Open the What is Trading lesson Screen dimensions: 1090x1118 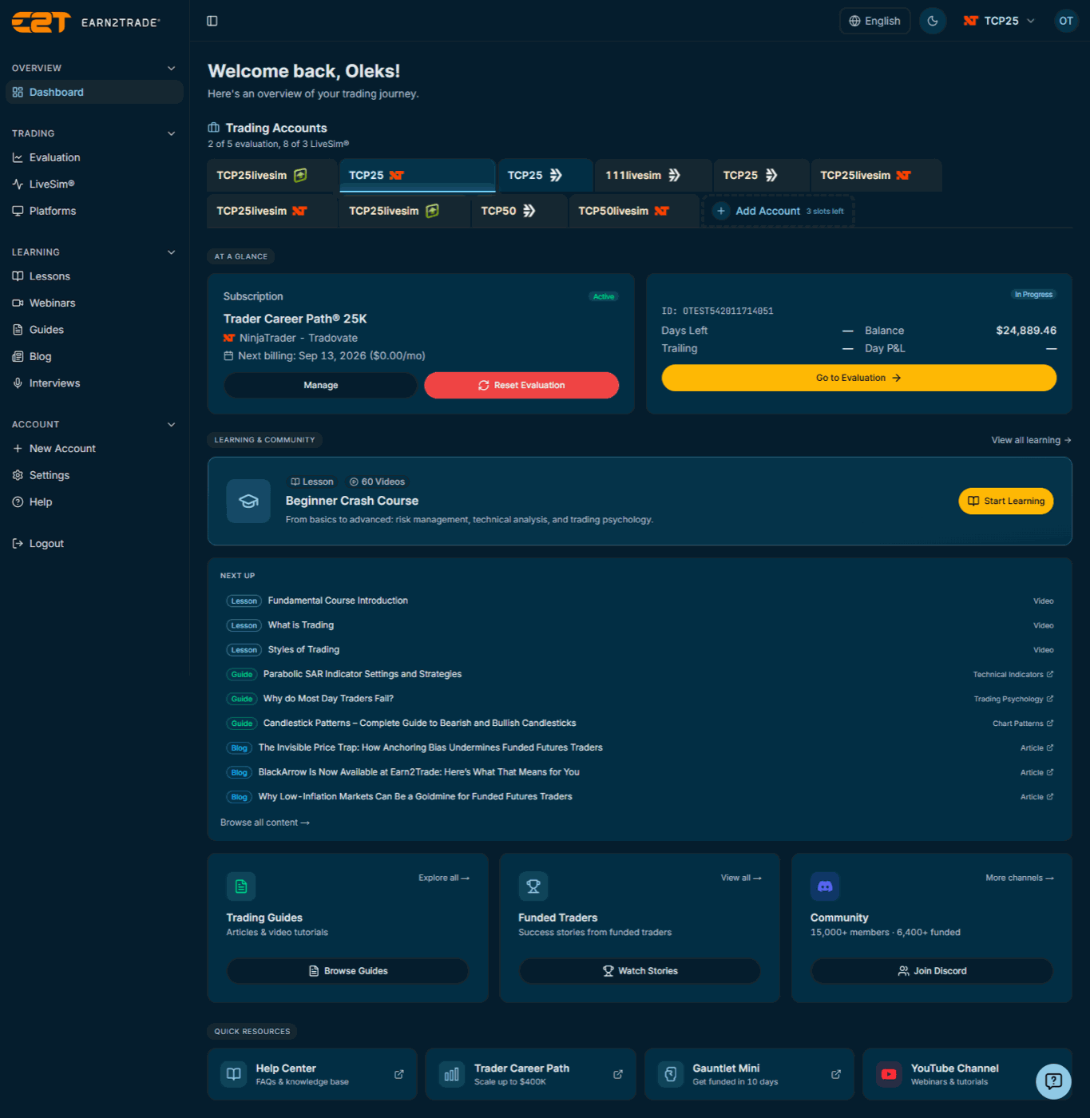640,625
